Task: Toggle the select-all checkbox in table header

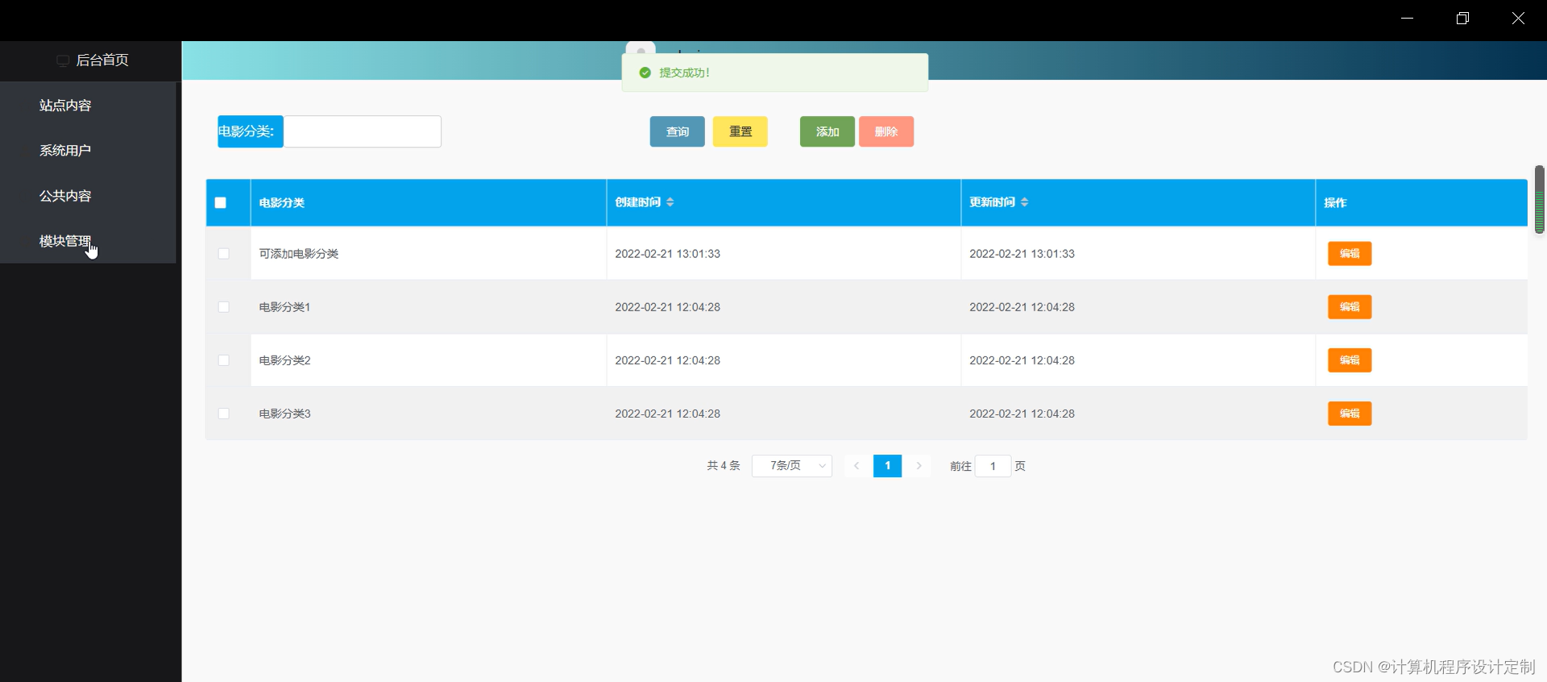Action: tap(221, 202)
